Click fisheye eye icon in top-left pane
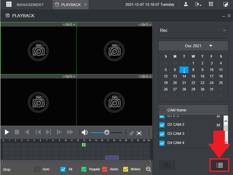 point(64,25)
